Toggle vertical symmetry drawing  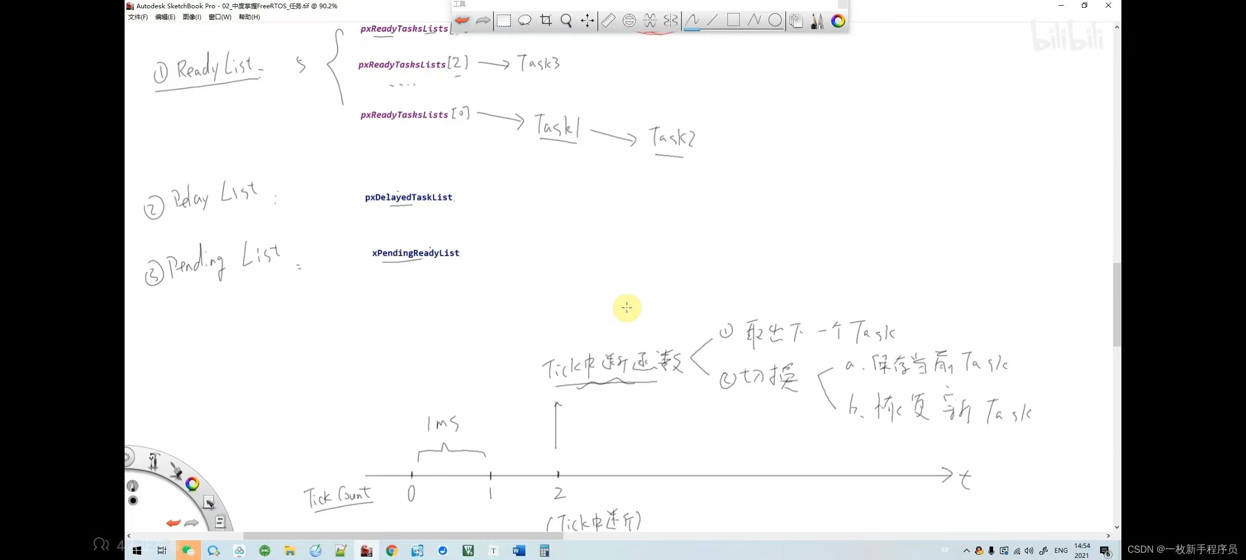click(x=671, y=21)
